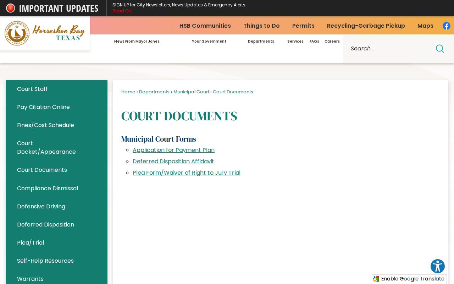
Task: Open the Permits menu
Action: point(303,26)
